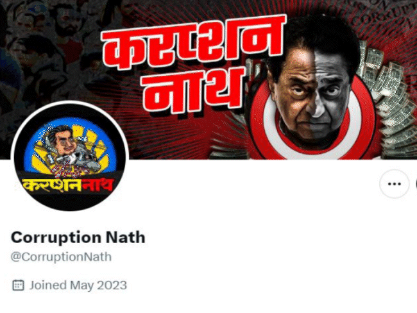Click the partially visible button right of More
The height and width of the screenshot is (313, 417).
click(x=416, y=183)
